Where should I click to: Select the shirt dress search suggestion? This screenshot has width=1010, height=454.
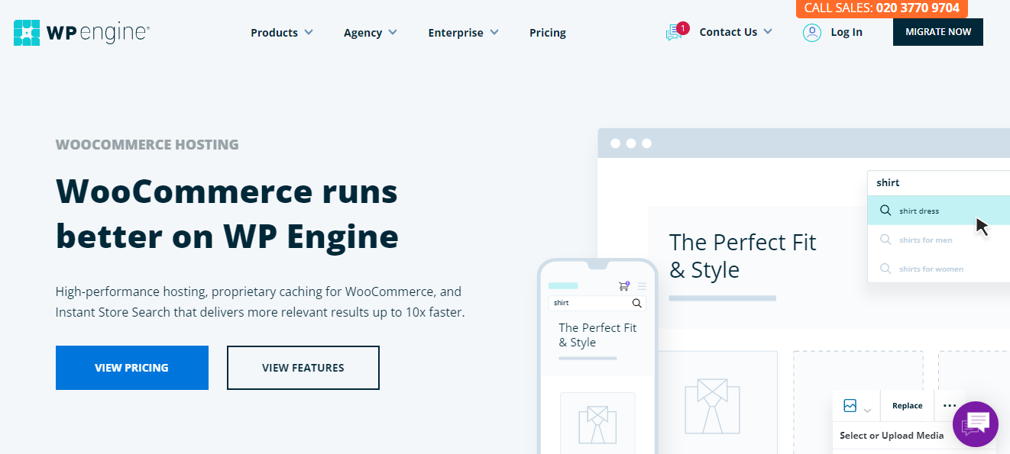point(938,211)
